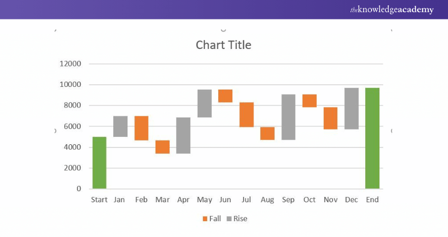
Task: Click the gray Dec rise bar
Action: pos(352,108)
